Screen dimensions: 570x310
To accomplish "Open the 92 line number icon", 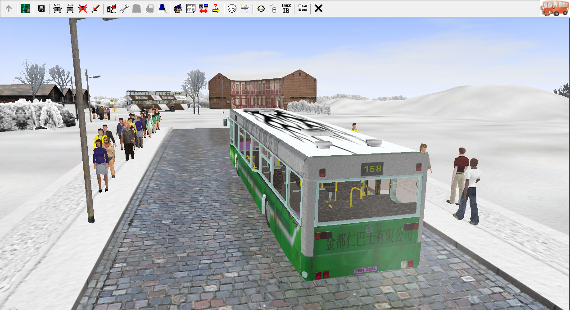I will pos(112,9).
